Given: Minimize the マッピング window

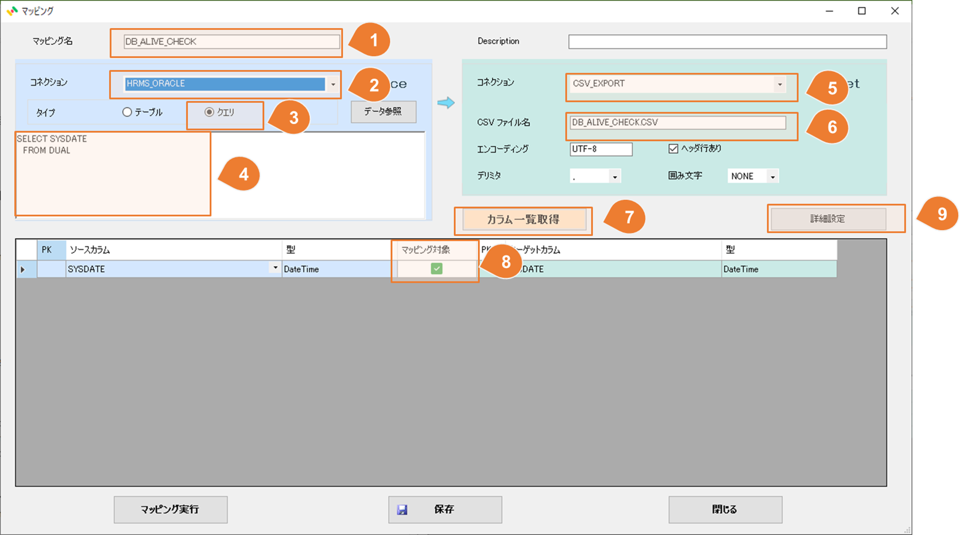Looking at the screenshot, I should point(830,11).
